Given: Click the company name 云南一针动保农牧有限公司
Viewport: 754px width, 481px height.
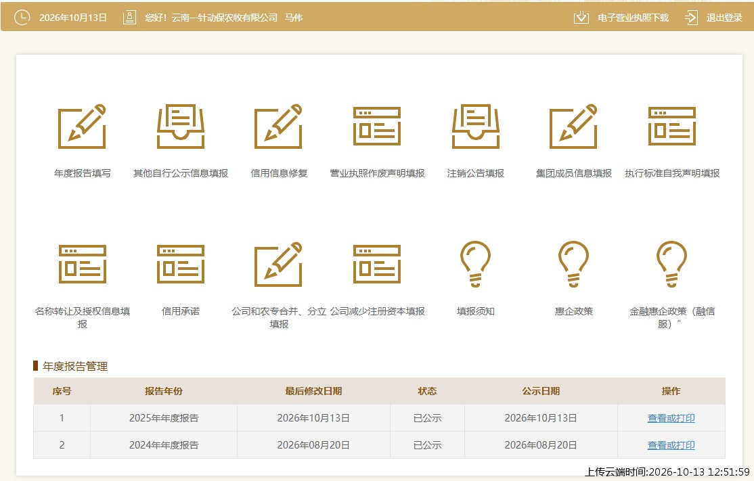Looking at the screenshot, I should tap(225, 18).
